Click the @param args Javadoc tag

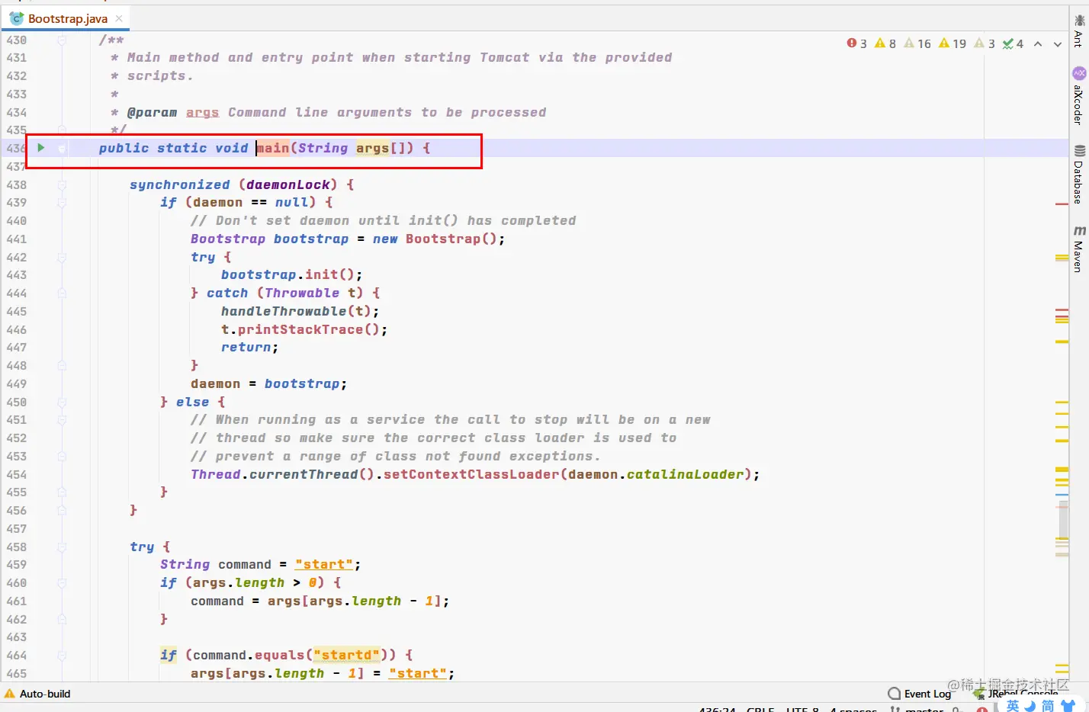coord(173,112)
